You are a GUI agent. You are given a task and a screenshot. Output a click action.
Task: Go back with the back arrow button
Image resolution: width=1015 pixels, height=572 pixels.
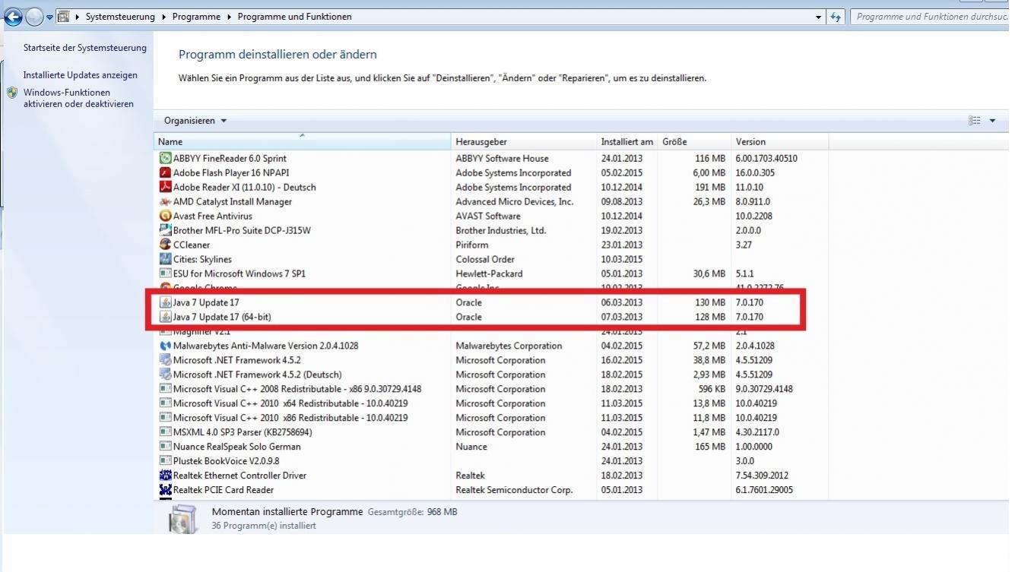tap(13, 16)
